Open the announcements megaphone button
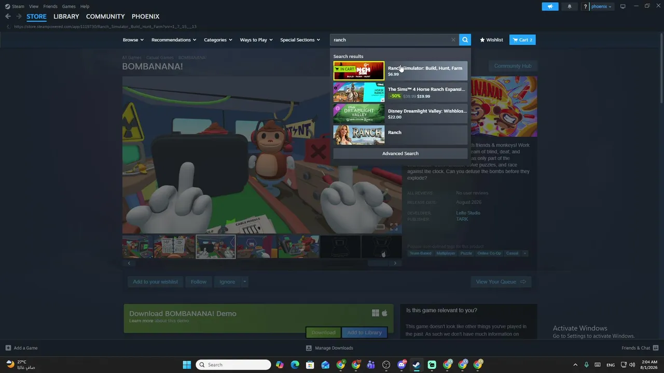The height and width of the screenshot is (373, 664). [x=550, y=6]
